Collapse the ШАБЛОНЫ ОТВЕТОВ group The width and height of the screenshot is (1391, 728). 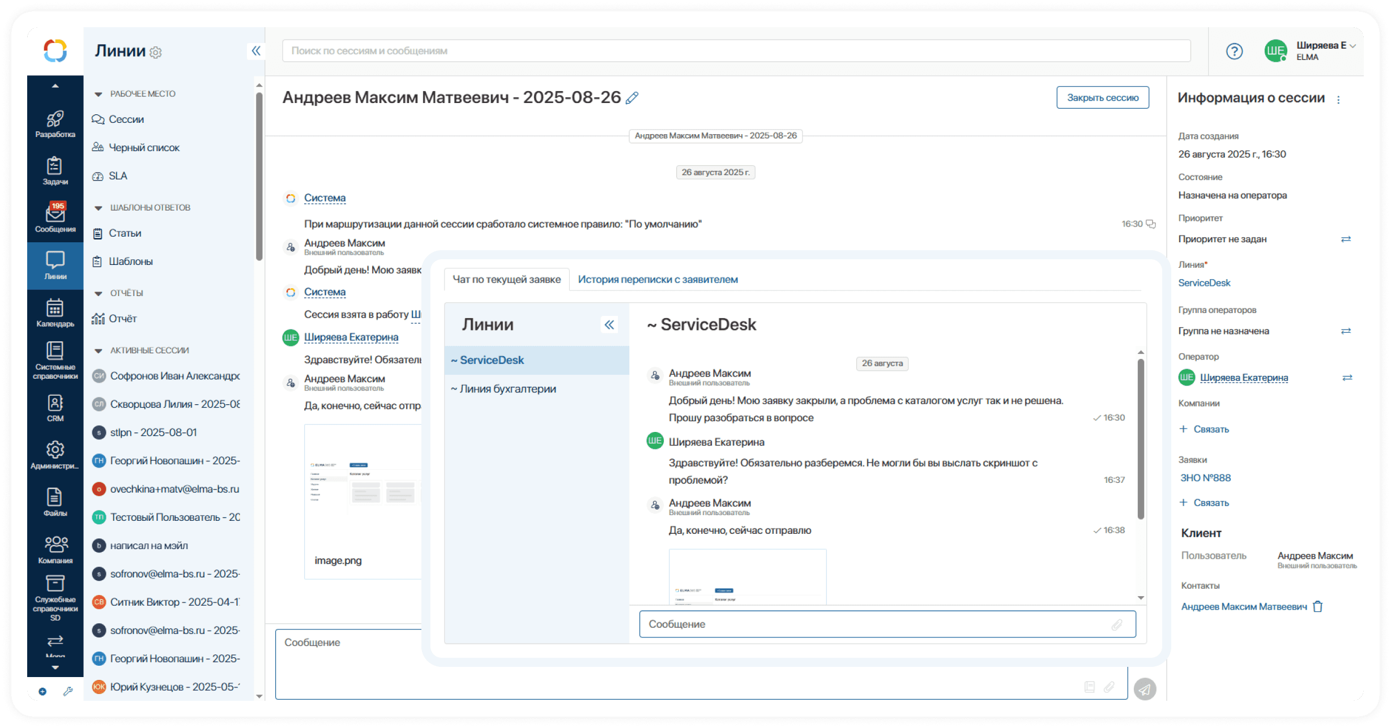98,208
